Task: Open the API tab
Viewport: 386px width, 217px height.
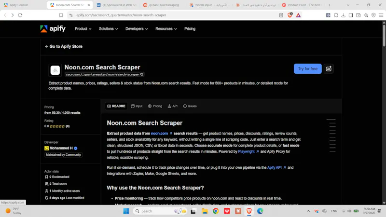Action: pos(173,106)
